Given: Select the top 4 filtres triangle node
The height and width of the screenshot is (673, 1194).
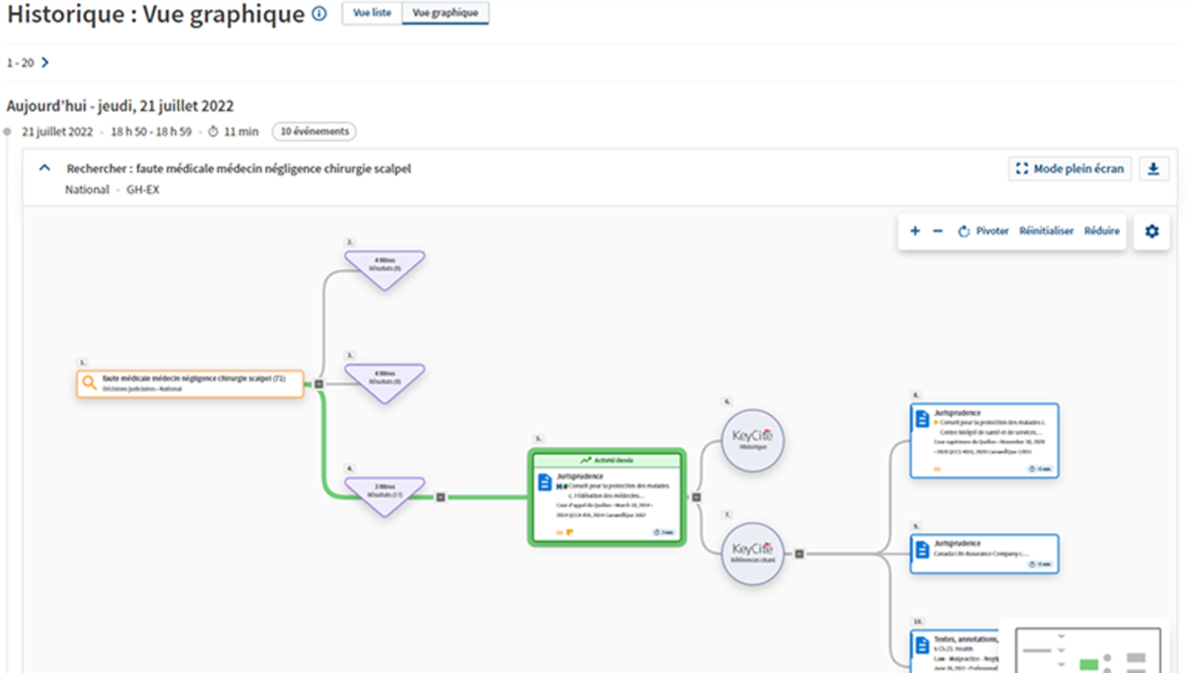Looking at the screenshot, I should tap(384, 268).
